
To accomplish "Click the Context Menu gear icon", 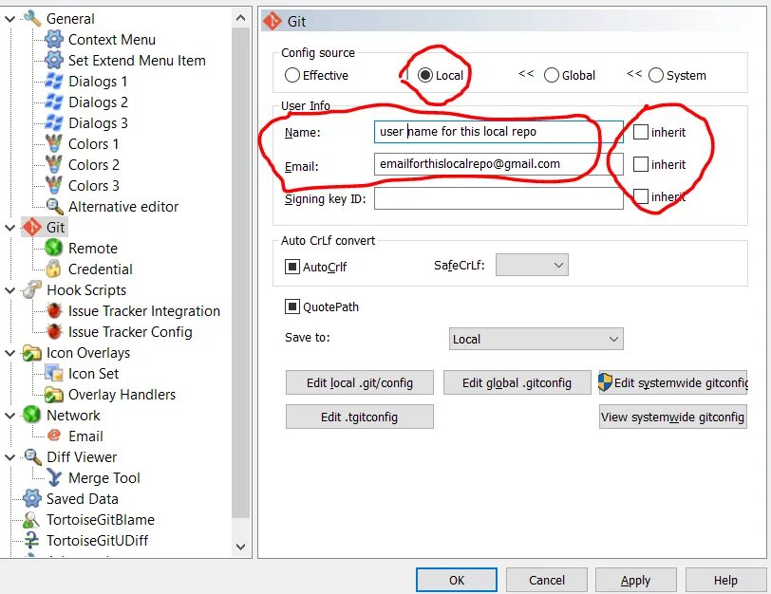I will click(x=53, y=39).
